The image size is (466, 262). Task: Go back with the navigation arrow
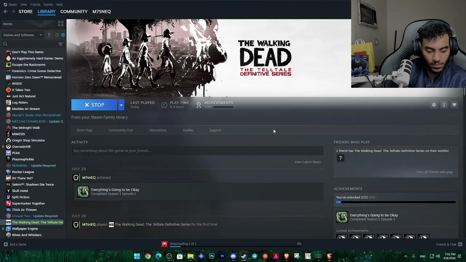pos(5,12)
